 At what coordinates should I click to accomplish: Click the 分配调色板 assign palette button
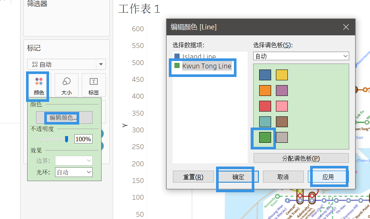[301, 159]
